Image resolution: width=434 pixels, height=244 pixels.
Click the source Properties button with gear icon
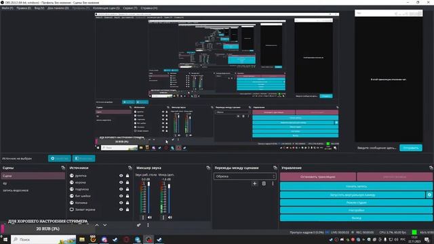click(x=60, y=159)
